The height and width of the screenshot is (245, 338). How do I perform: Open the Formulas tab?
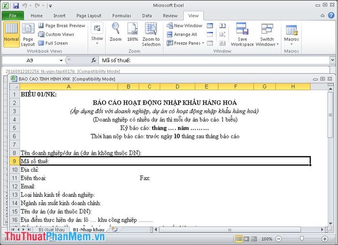coord(122,16)
